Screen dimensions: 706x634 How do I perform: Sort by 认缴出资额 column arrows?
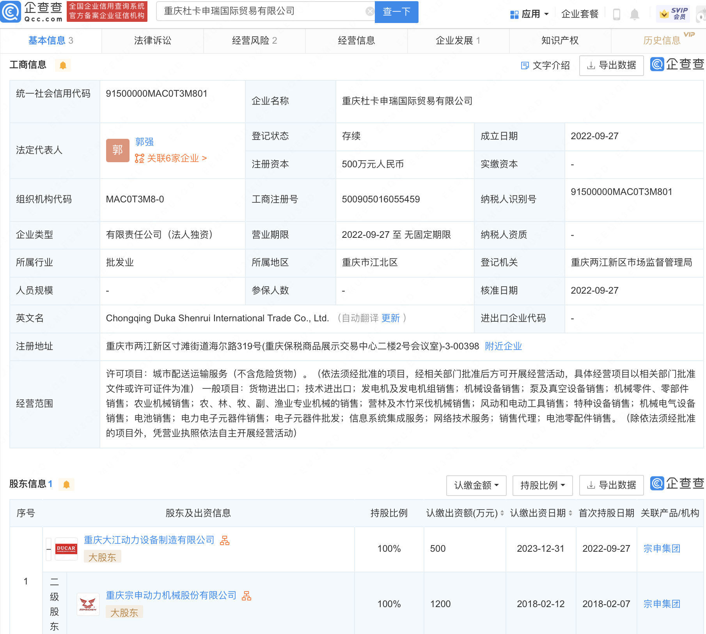tap(502, 513)
